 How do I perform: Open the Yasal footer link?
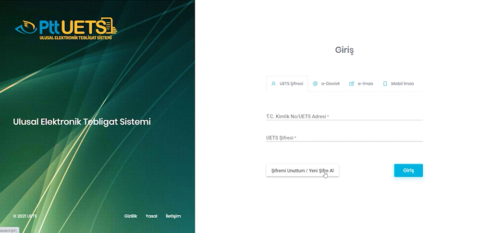tap(151, 216)
